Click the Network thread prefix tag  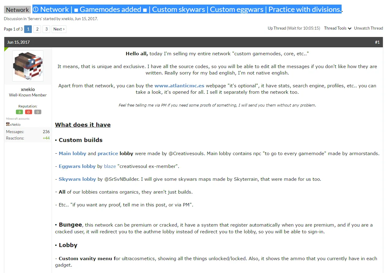(17, 10)
